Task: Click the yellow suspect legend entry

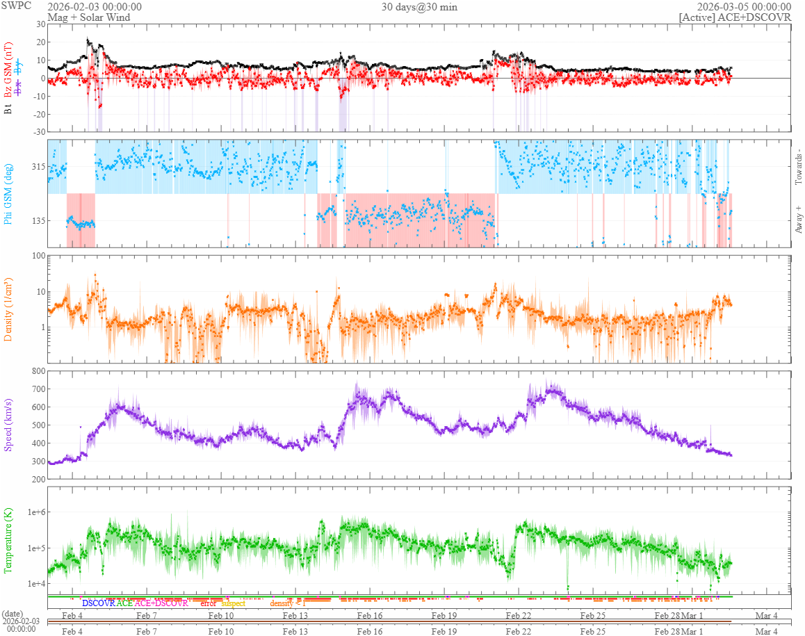Action: [x=233, y=603]
